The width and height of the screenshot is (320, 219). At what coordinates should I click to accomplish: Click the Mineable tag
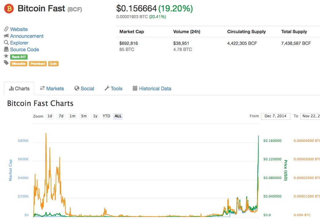(x=19, y=64)
